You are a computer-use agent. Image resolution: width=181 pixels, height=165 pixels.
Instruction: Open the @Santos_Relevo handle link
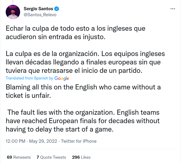click(x=40, y=15)
